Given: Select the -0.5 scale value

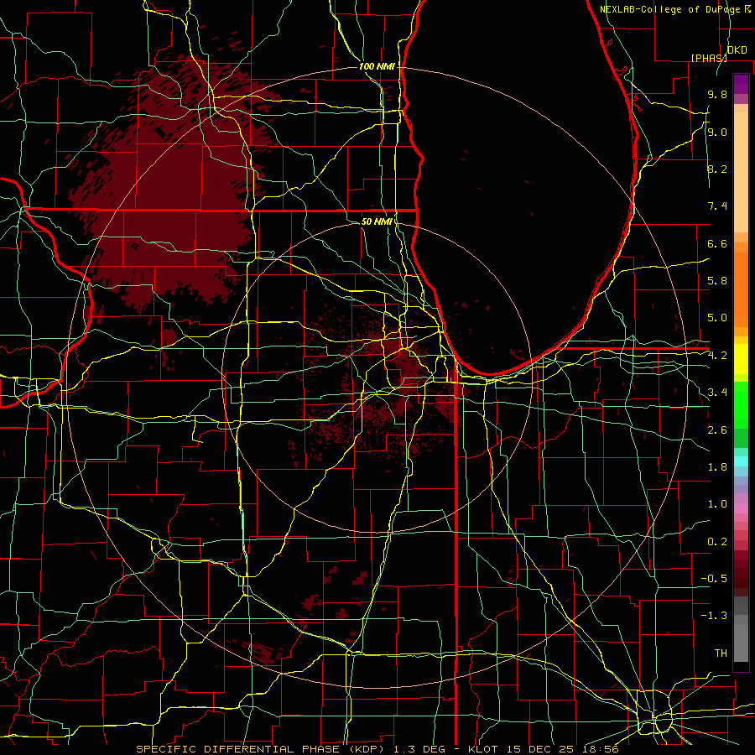Looking at the screenshot, I should 714,579.
